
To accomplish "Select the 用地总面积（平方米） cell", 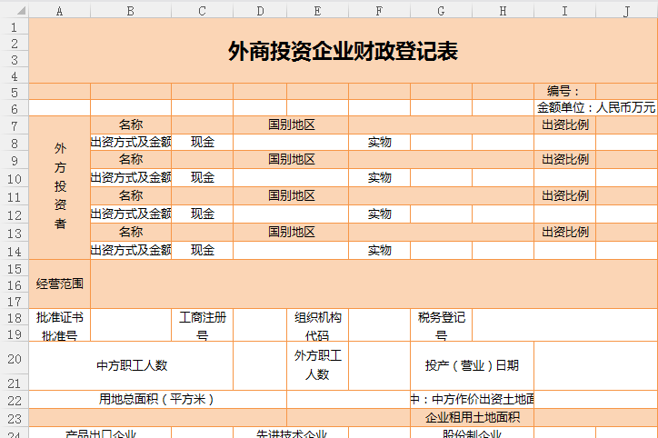I will pos(158,399).
